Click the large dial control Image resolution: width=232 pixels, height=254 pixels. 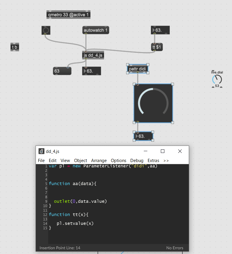coord(153,103)
